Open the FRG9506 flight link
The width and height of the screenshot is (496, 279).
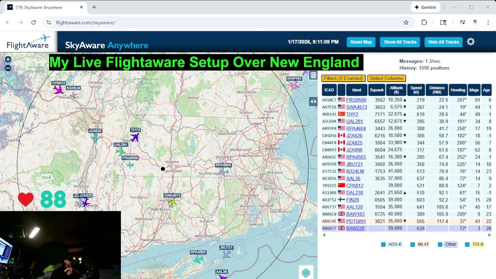(x=356, y=100)
